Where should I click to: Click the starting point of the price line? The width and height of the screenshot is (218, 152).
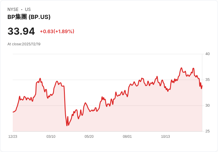pos(13,112)
